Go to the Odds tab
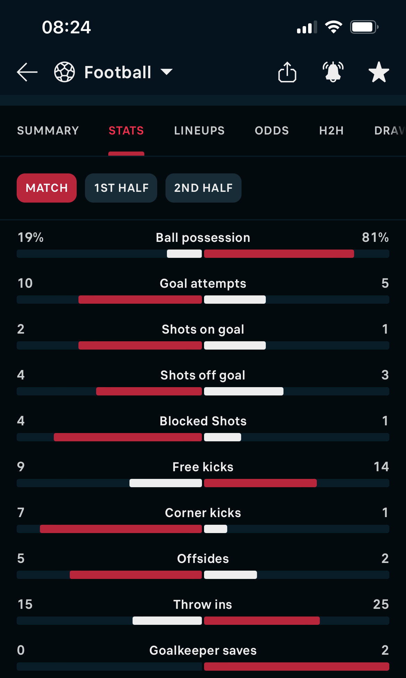The height and width of the screenshot is (678, 406). click(x=272, y=131)
